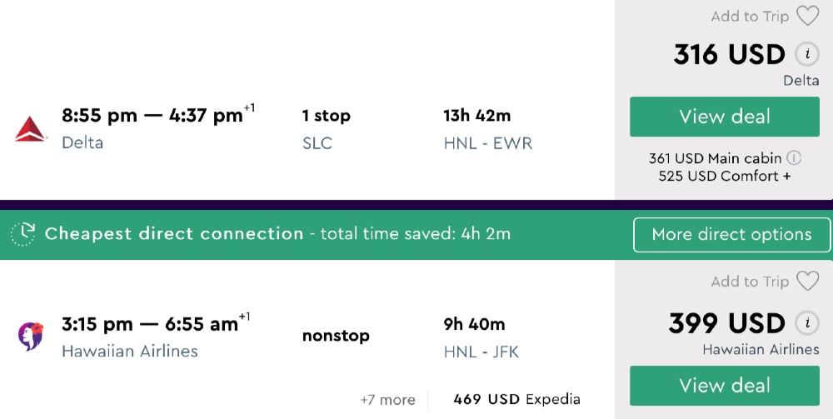Click the nonstop label on Hawaiian flight
This screenshot has height=419, width=833.
[x=336, y=337]
